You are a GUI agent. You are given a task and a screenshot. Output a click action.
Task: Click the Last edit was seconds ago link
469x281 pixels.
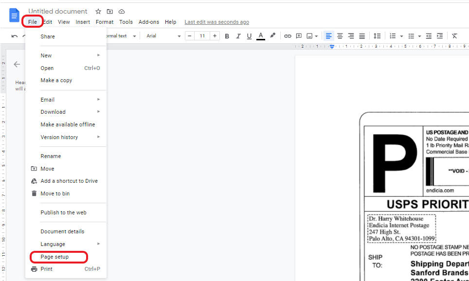pyautogui.click(x=216, y=22)
